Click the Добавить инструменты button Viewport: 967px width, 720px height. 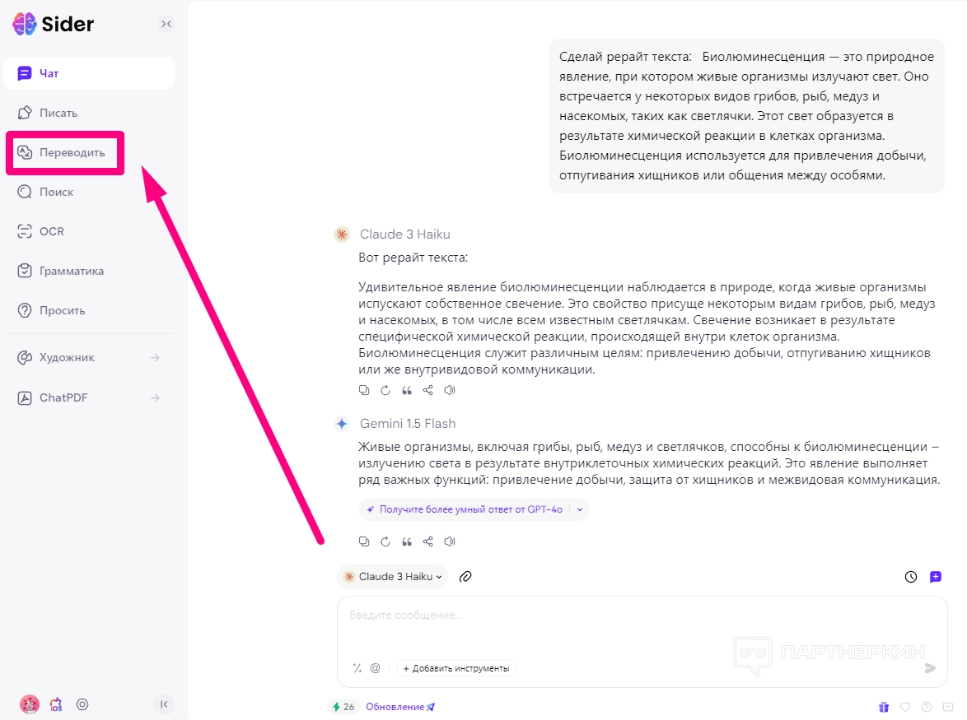[x=456, y=668]
